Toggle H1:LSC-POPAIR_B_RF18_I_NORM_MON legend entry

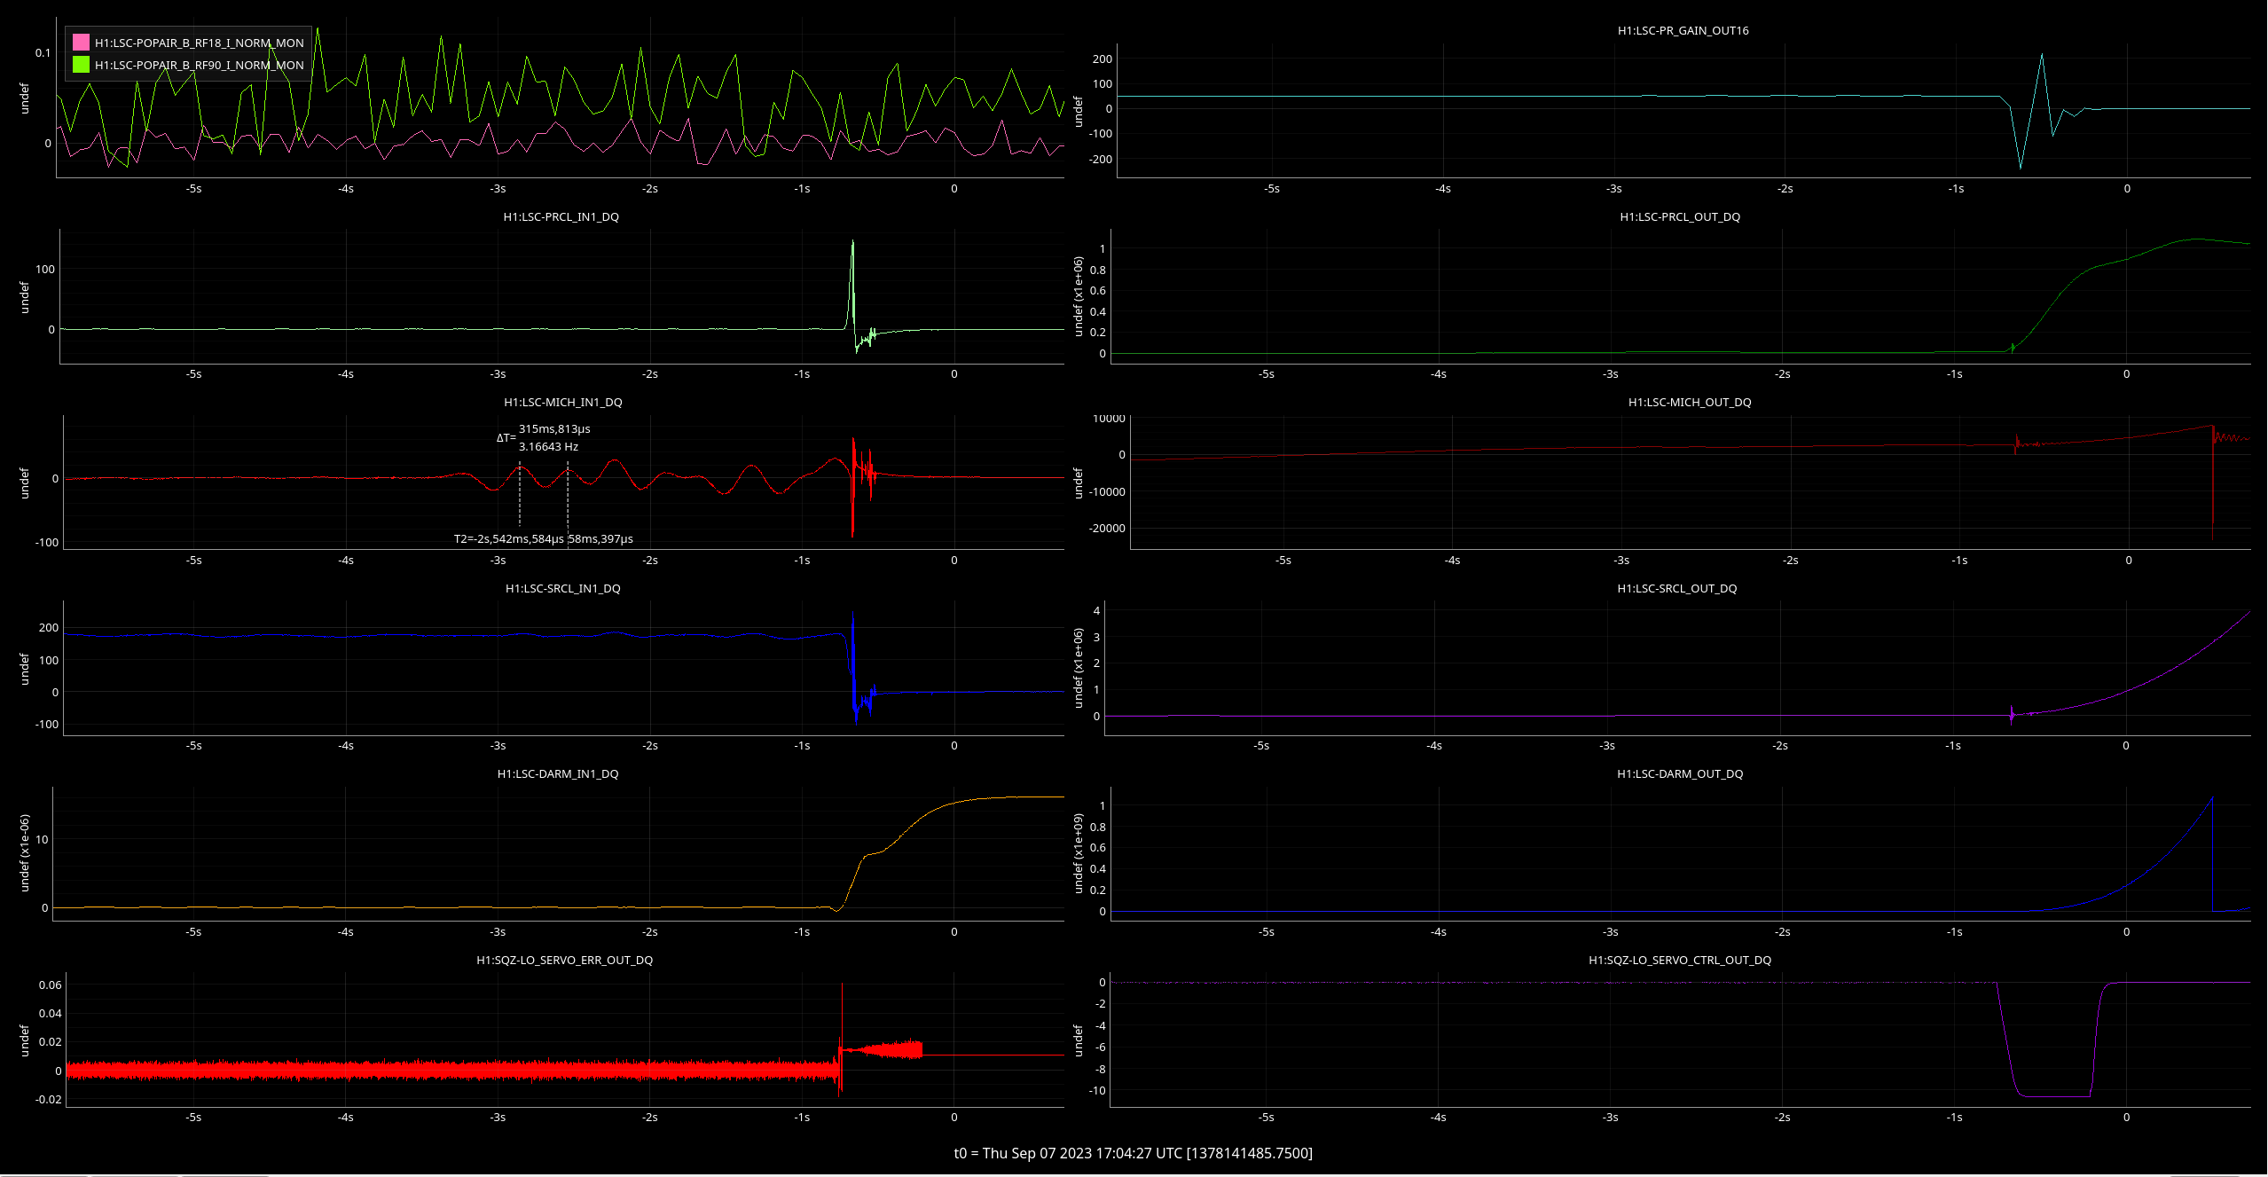click(199, 43)
